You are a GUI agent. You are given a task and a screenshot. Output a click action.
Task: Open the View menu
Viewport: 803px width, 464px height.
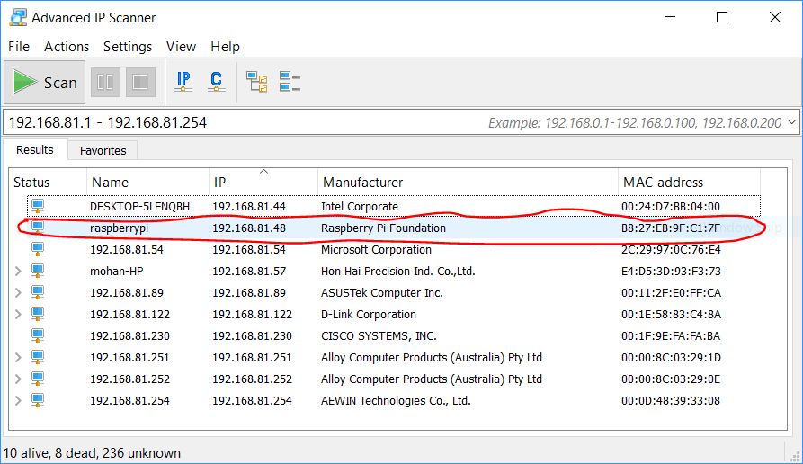coord(181,47)
